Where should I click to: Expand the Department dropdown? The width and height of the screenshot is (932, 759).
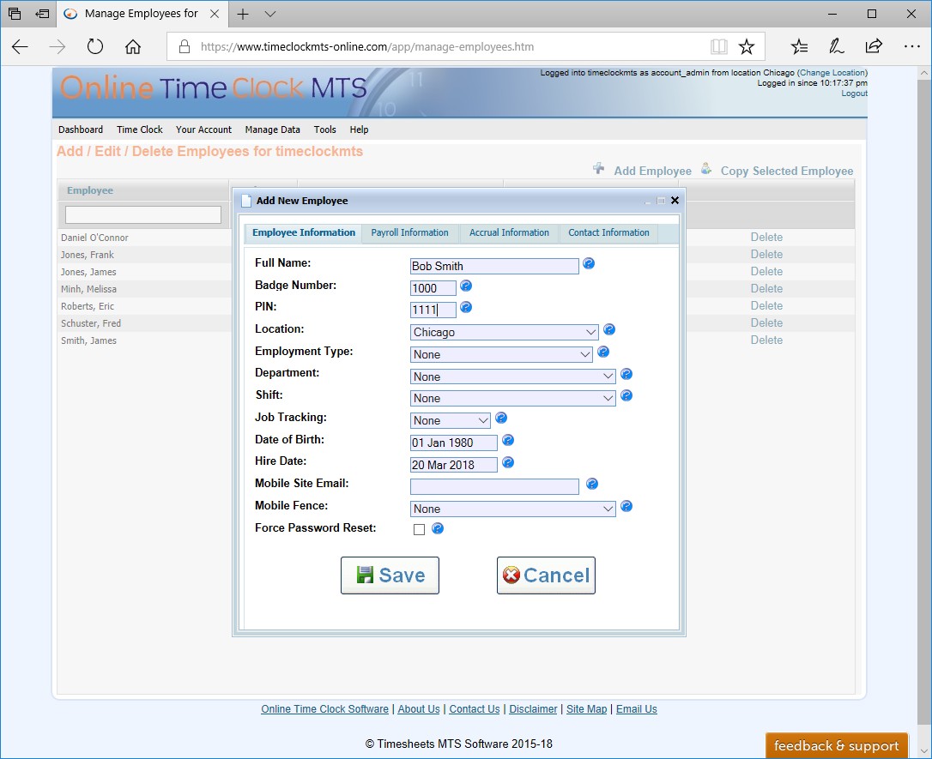tap(513, 376)
